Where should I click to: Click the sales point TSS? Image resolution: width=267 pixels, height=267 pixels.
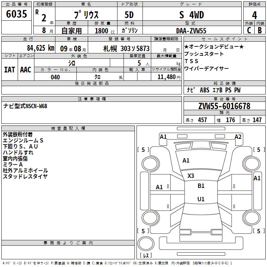pyautogui.click(x=191, y=61)
